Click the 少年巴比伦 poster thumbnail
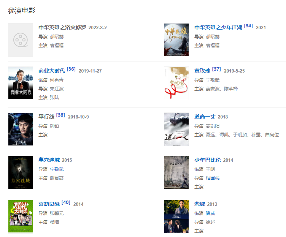Screen dimensions: 286x237 (176, 172)
